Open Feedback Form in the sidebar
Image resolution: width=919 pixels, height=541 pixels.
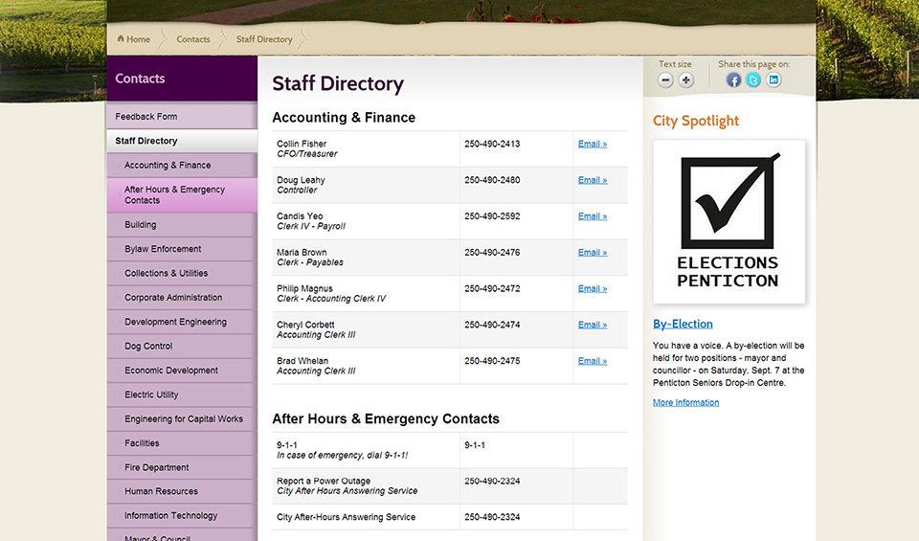click(x=146, y=117)
